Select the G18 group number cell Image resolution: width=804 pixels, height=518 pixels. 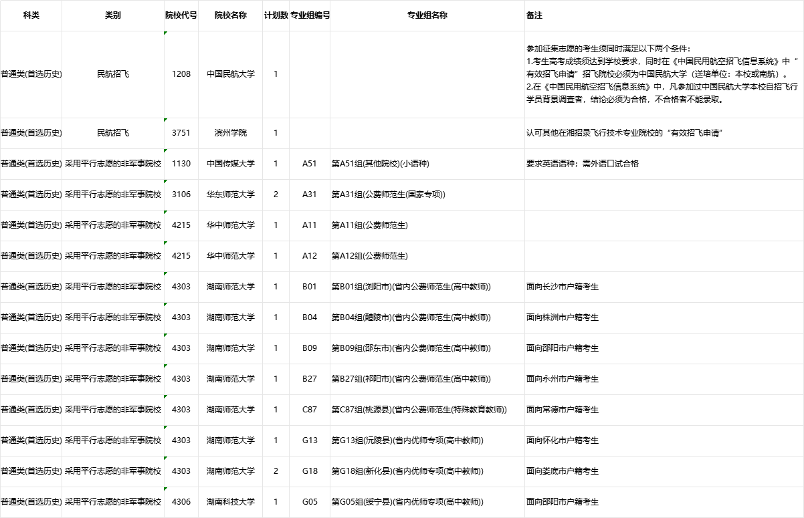coord(309,471)
